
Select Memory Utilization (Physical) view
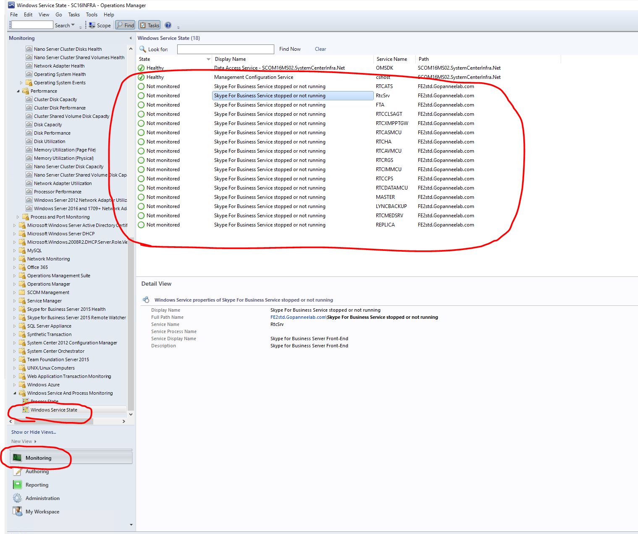(x=64, y=158)
